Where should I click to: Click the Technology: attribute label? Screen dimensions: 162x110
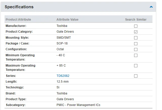15,87
